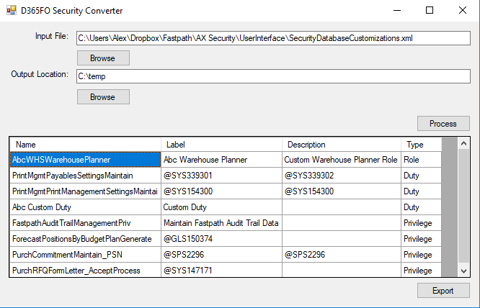Close the D365FO Security Converter window

point(463,10)
